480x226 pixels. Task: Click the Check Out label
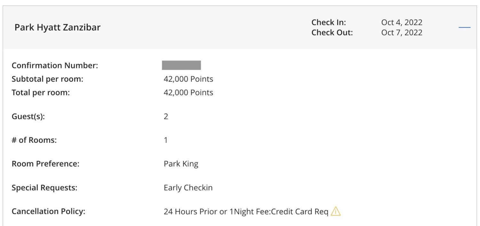pos(331,32)
